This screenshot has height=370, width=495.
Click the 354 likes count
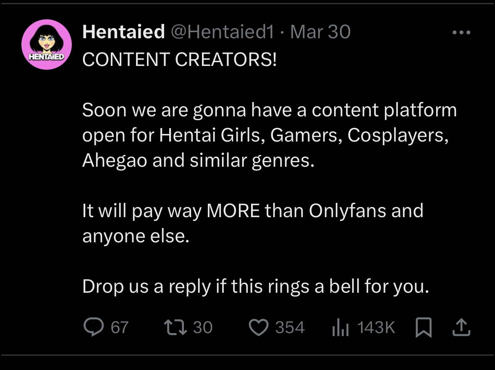pos(290,328)
